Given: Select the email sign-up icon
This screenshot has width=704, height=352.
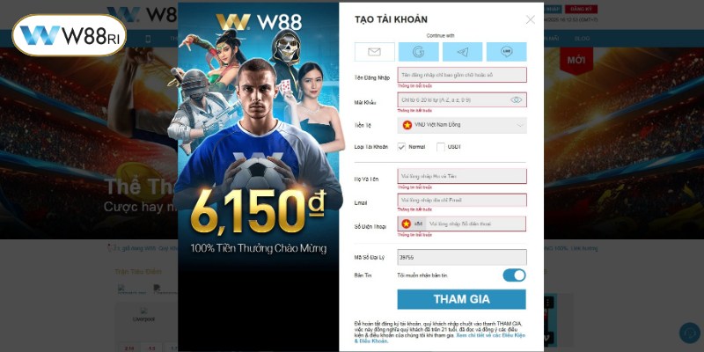Looking at the screenshot, I should pyautogui.click(x=375, y=52).
